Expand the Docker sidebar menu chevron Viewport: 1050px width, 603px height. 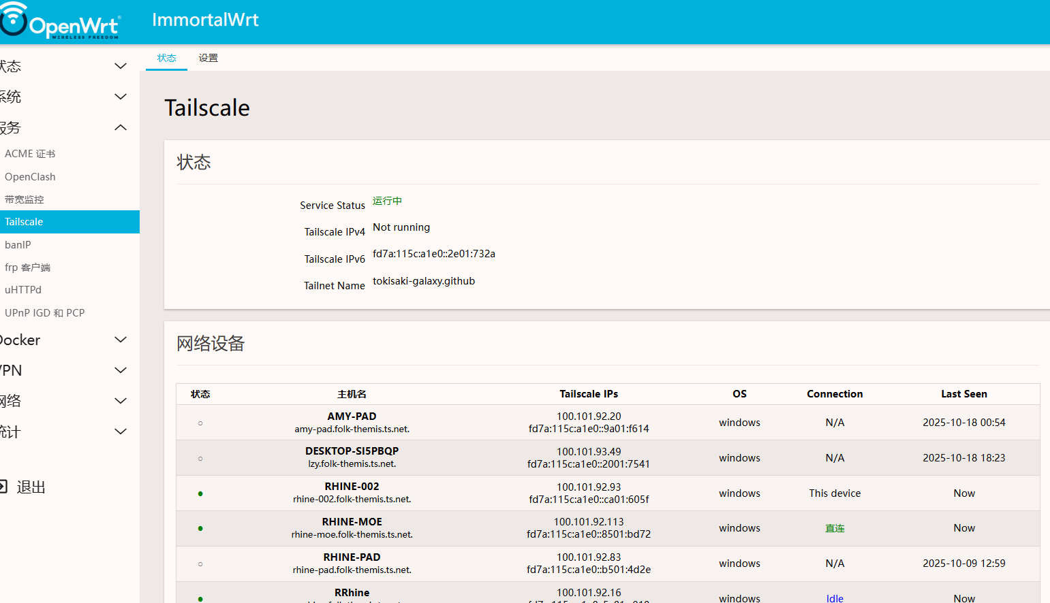tap(121, 340)
